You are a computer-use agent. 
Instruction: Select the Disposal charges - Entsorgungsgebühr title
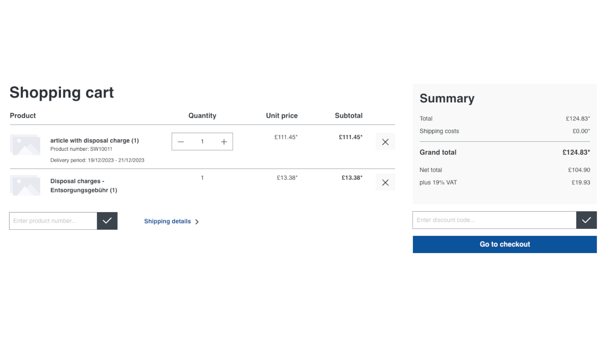(x=84, y=186)
